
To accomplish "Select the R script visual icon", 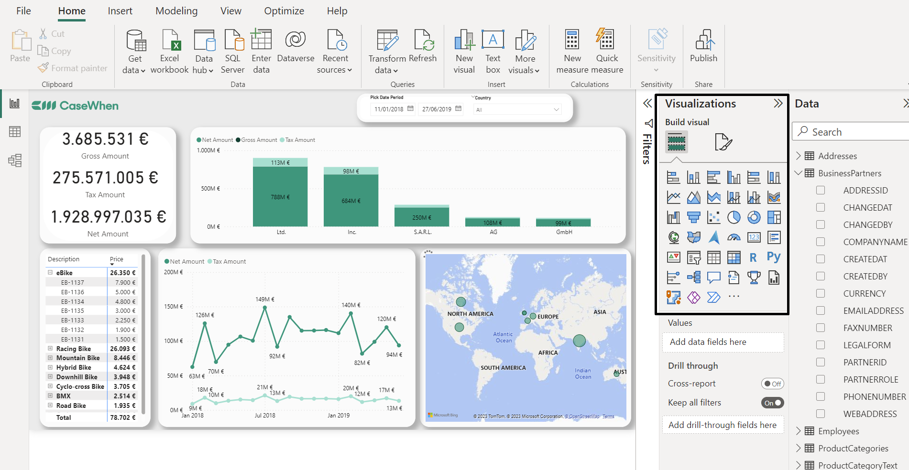I will [x=754, y=257].
